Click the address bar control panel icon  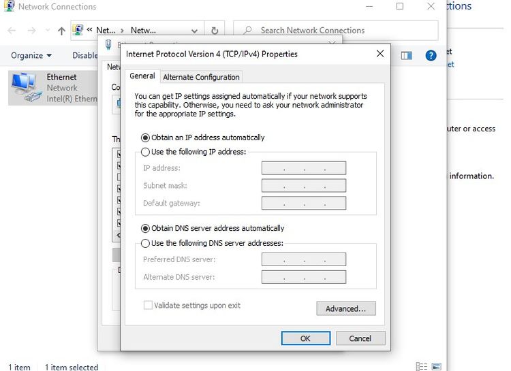tap(78, 30)
